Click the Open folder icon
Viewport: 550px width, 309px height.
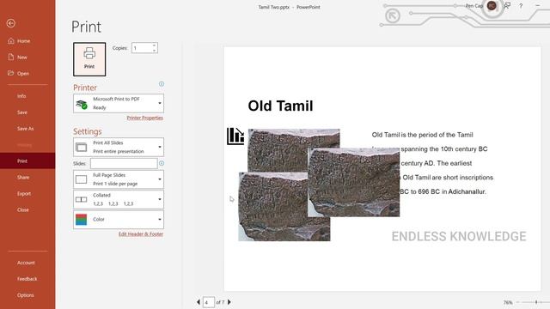tap(11, 73)
